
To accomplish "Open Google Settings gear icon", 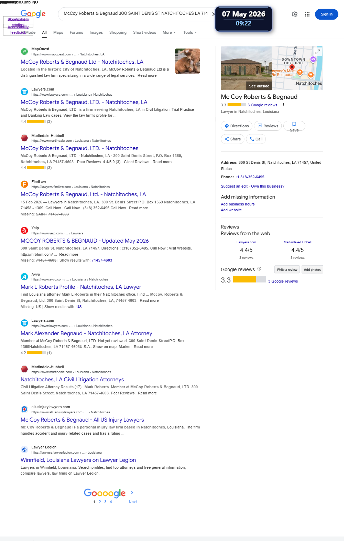I will [x=294, y=14].
